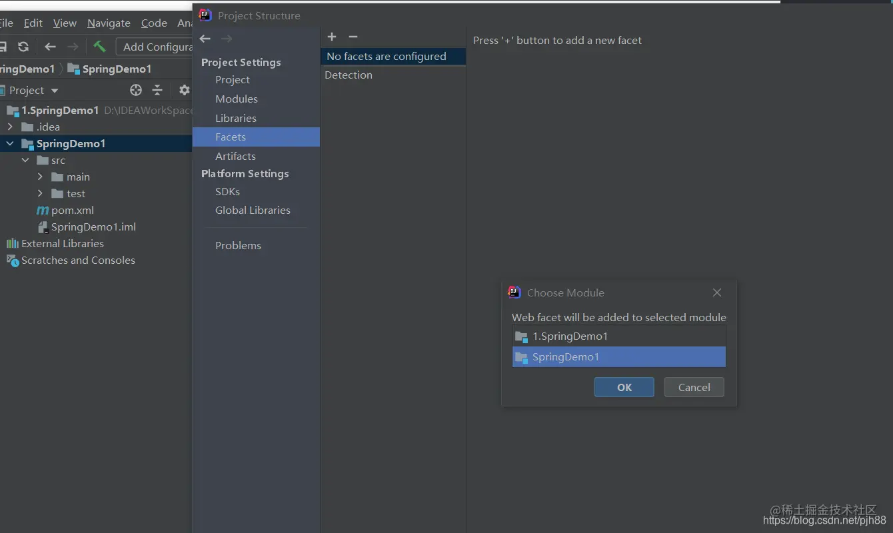The width and height of the screenshot is (893, 533).
Task: Click the plus icon to add a facet
Action: pyautogui.click(x=332, y=37)
